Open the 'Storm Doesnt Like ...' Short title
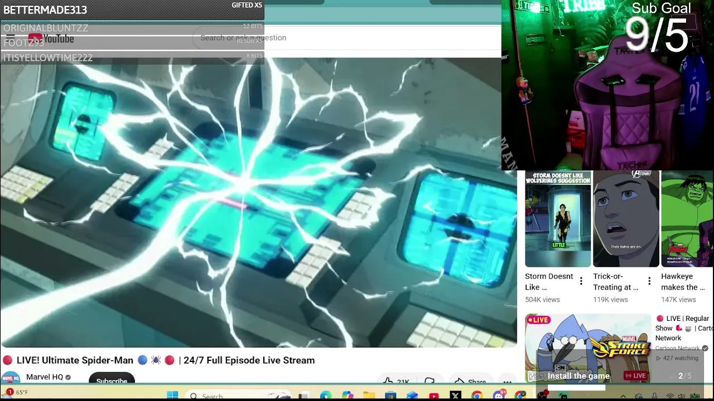The width and height of the screenshot is (714, 401). click(549, 282)
